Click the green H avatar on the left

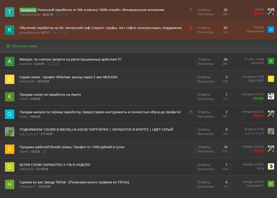(x=10, y=184)
